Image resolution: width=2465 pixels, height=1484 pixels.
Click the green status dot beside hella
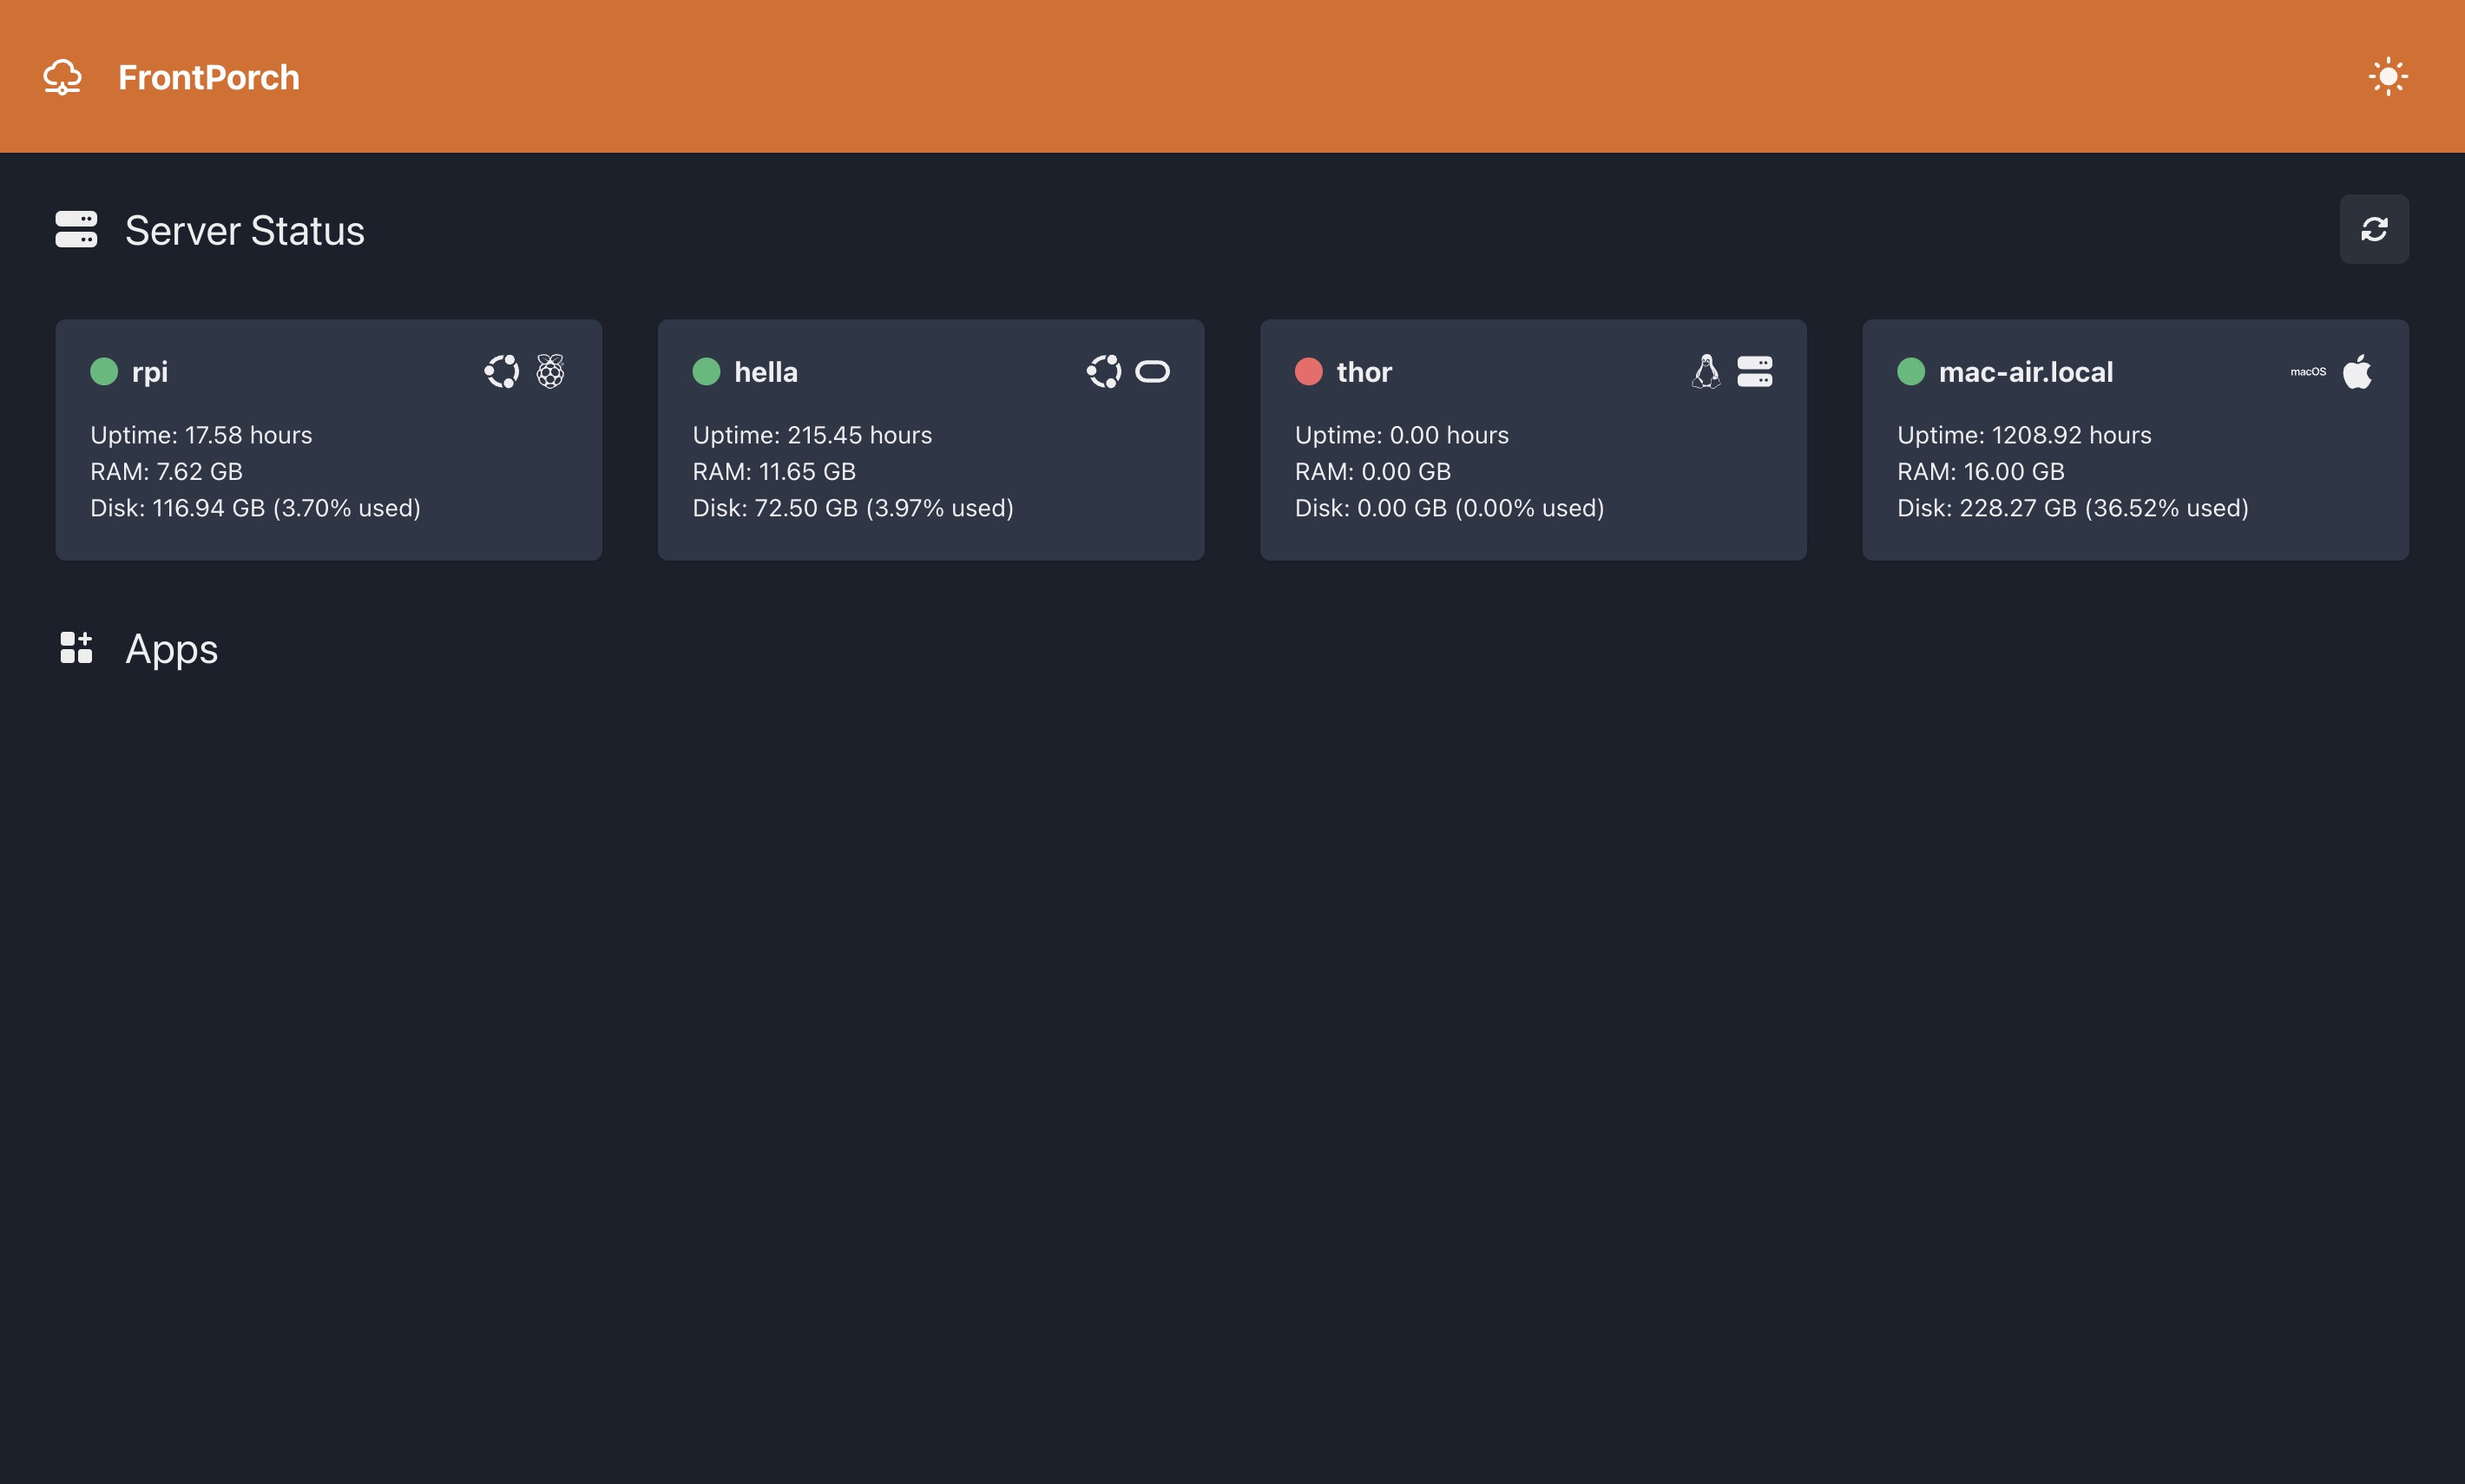(x=706, y=371)
